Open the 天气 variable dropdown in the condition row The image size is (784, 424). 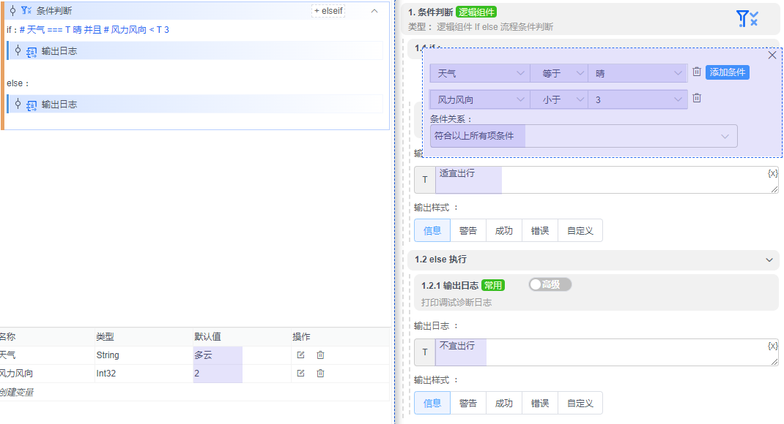(x=480, y=72)
